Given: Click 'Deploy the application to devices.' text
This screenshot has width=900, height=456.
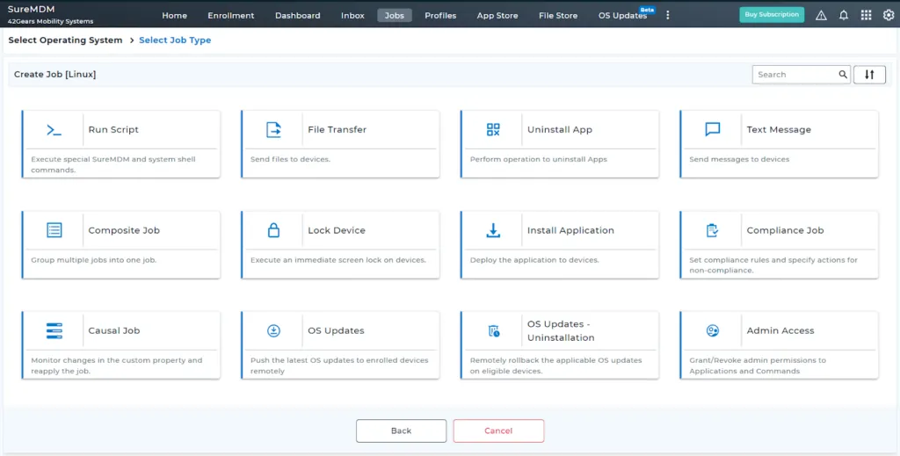Looking at the screenshot, I should coord(534,260).
